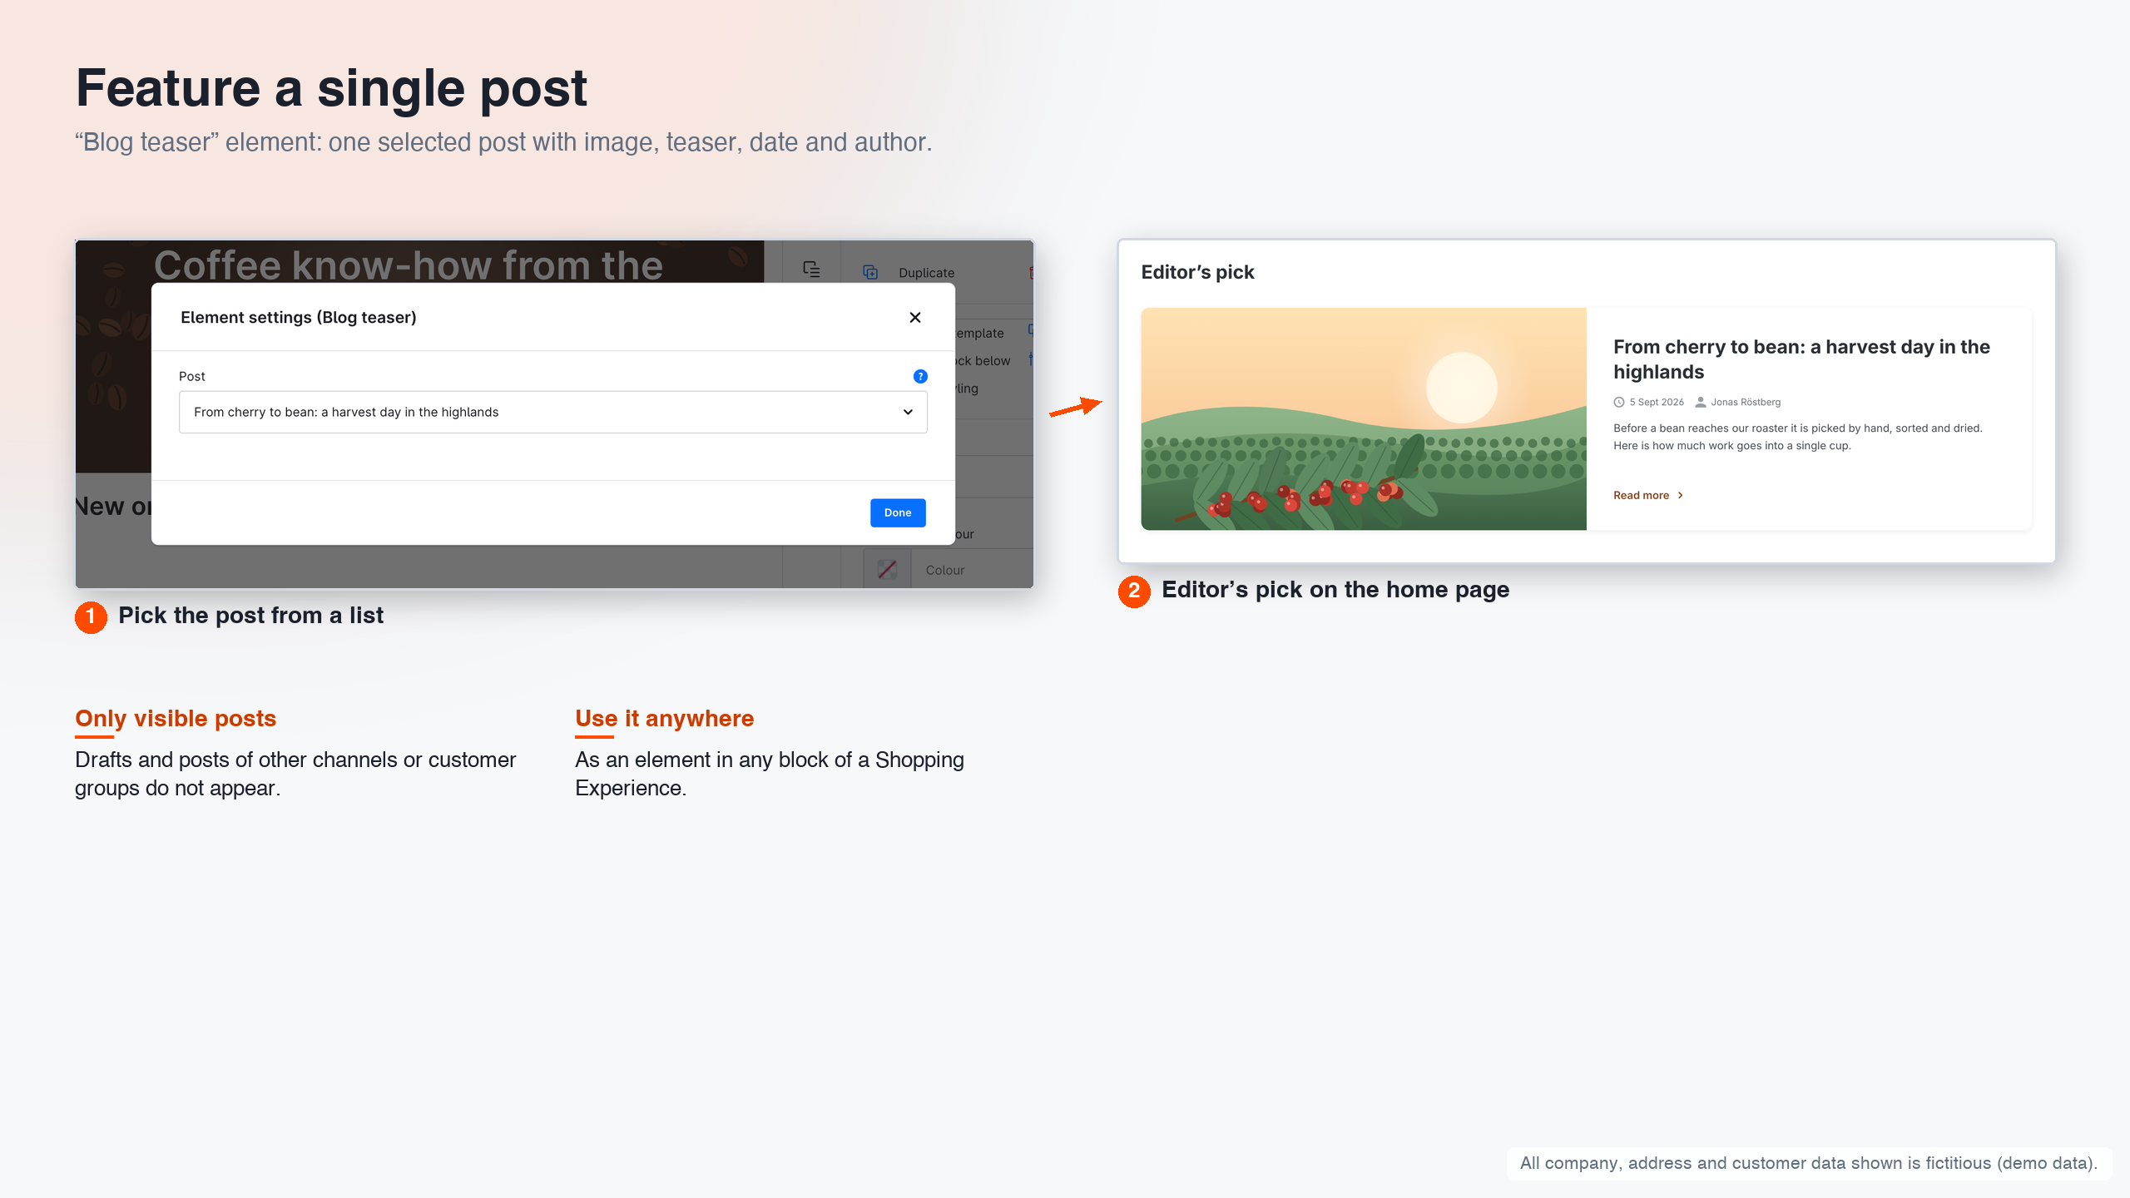Click the blue help icon beside Post
The image size is (2130, 1198).
(x=919, y=376)
